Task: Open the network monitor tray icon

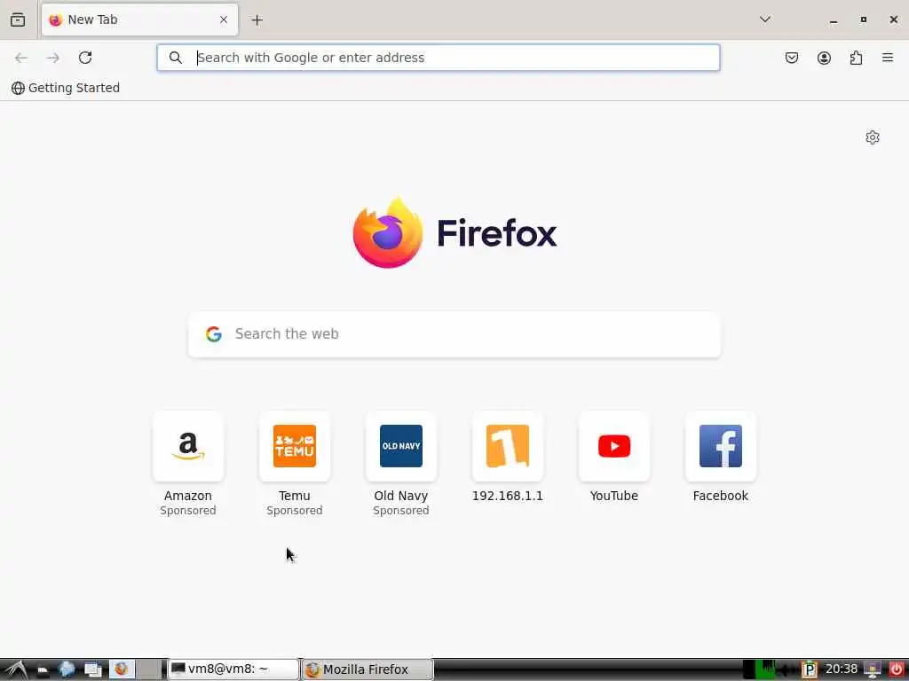Action: click(x=873, y=670)
